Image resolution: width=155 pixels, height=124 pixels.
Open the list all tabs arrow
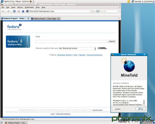pyautogui.click(x=119, y=18)
